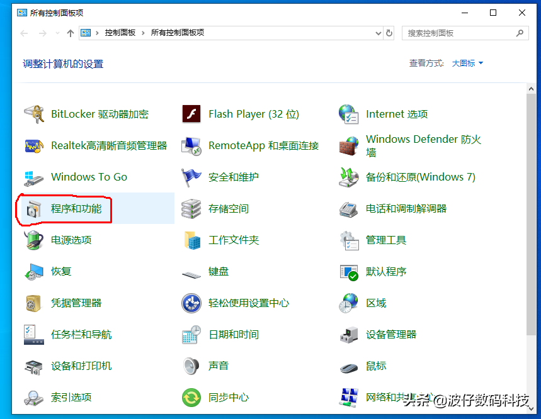The width and height of the screenshot is (541, 419).
Task: Open the 凭据管理器 safe icon
Action: 34,303
